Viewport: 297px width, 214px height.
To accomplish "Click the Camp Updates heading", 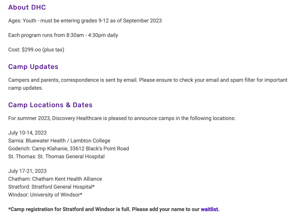I will [33, 67].
